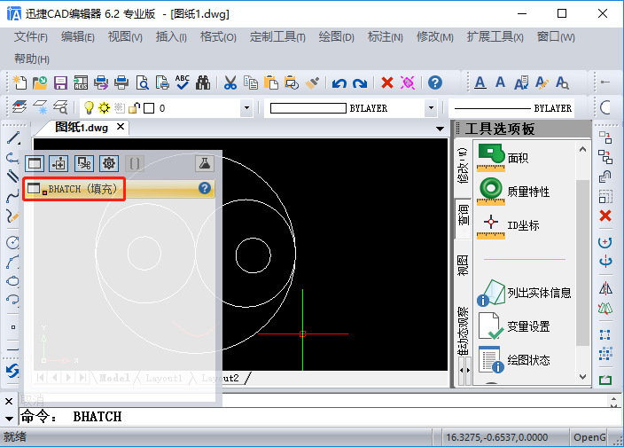Switch to the 查询 palette tab

click(x=463, y=218)
